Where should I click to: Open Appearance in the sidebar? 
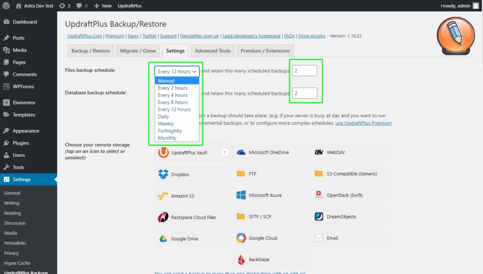[28, 131]
